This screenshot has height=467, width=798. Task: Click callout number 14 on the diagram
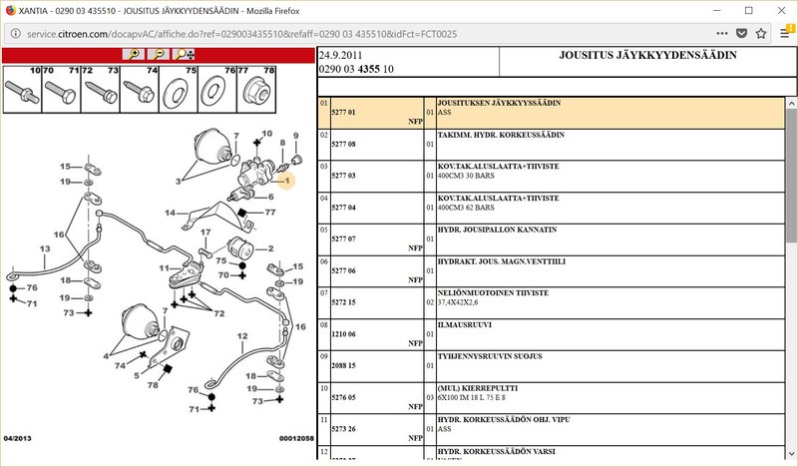[x=171, y=213]
